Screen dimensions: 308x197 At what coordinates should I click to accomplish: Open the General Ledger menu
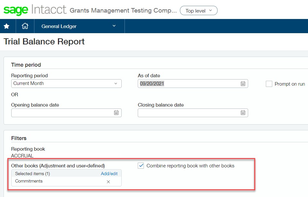[59, 26]
